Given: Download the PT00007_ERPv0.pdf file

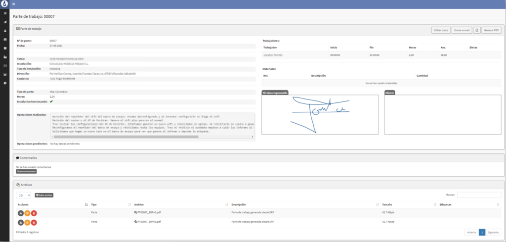Looking at the screenshot, I should [21, 213].
